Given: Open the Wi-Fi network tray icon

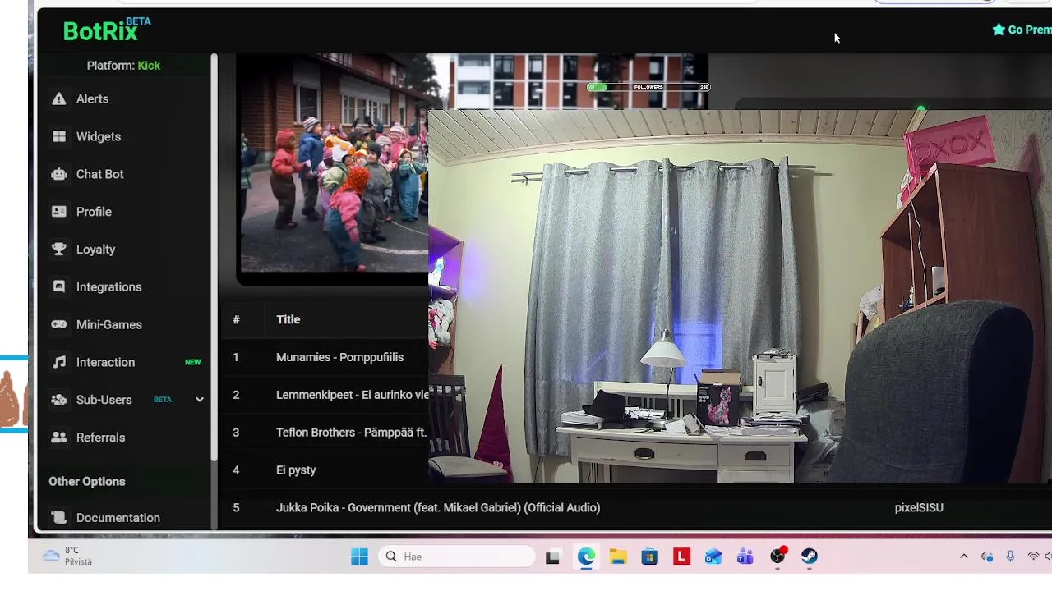Looking at the screenshot, I should click(1033, 557).
